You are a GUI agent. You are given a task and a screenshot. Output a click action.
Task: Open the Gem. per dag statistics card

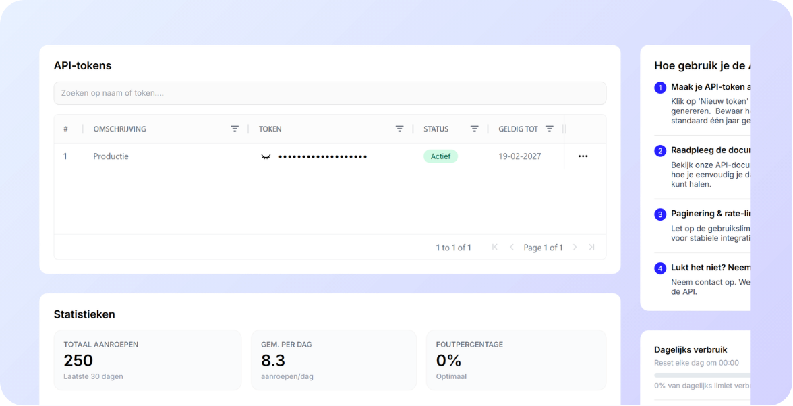pyautogui.click(x=334, y=360)
